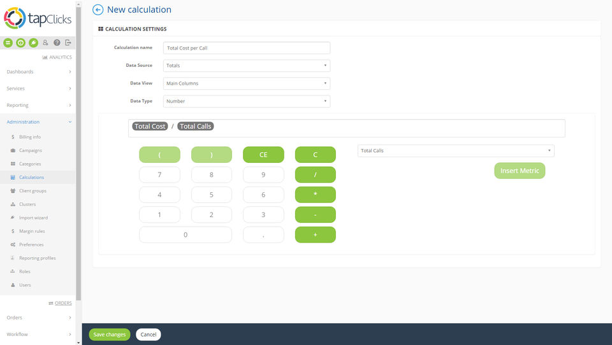Expand the Orders menu section
Screen dimensions: 612x345
coord(38,318)
